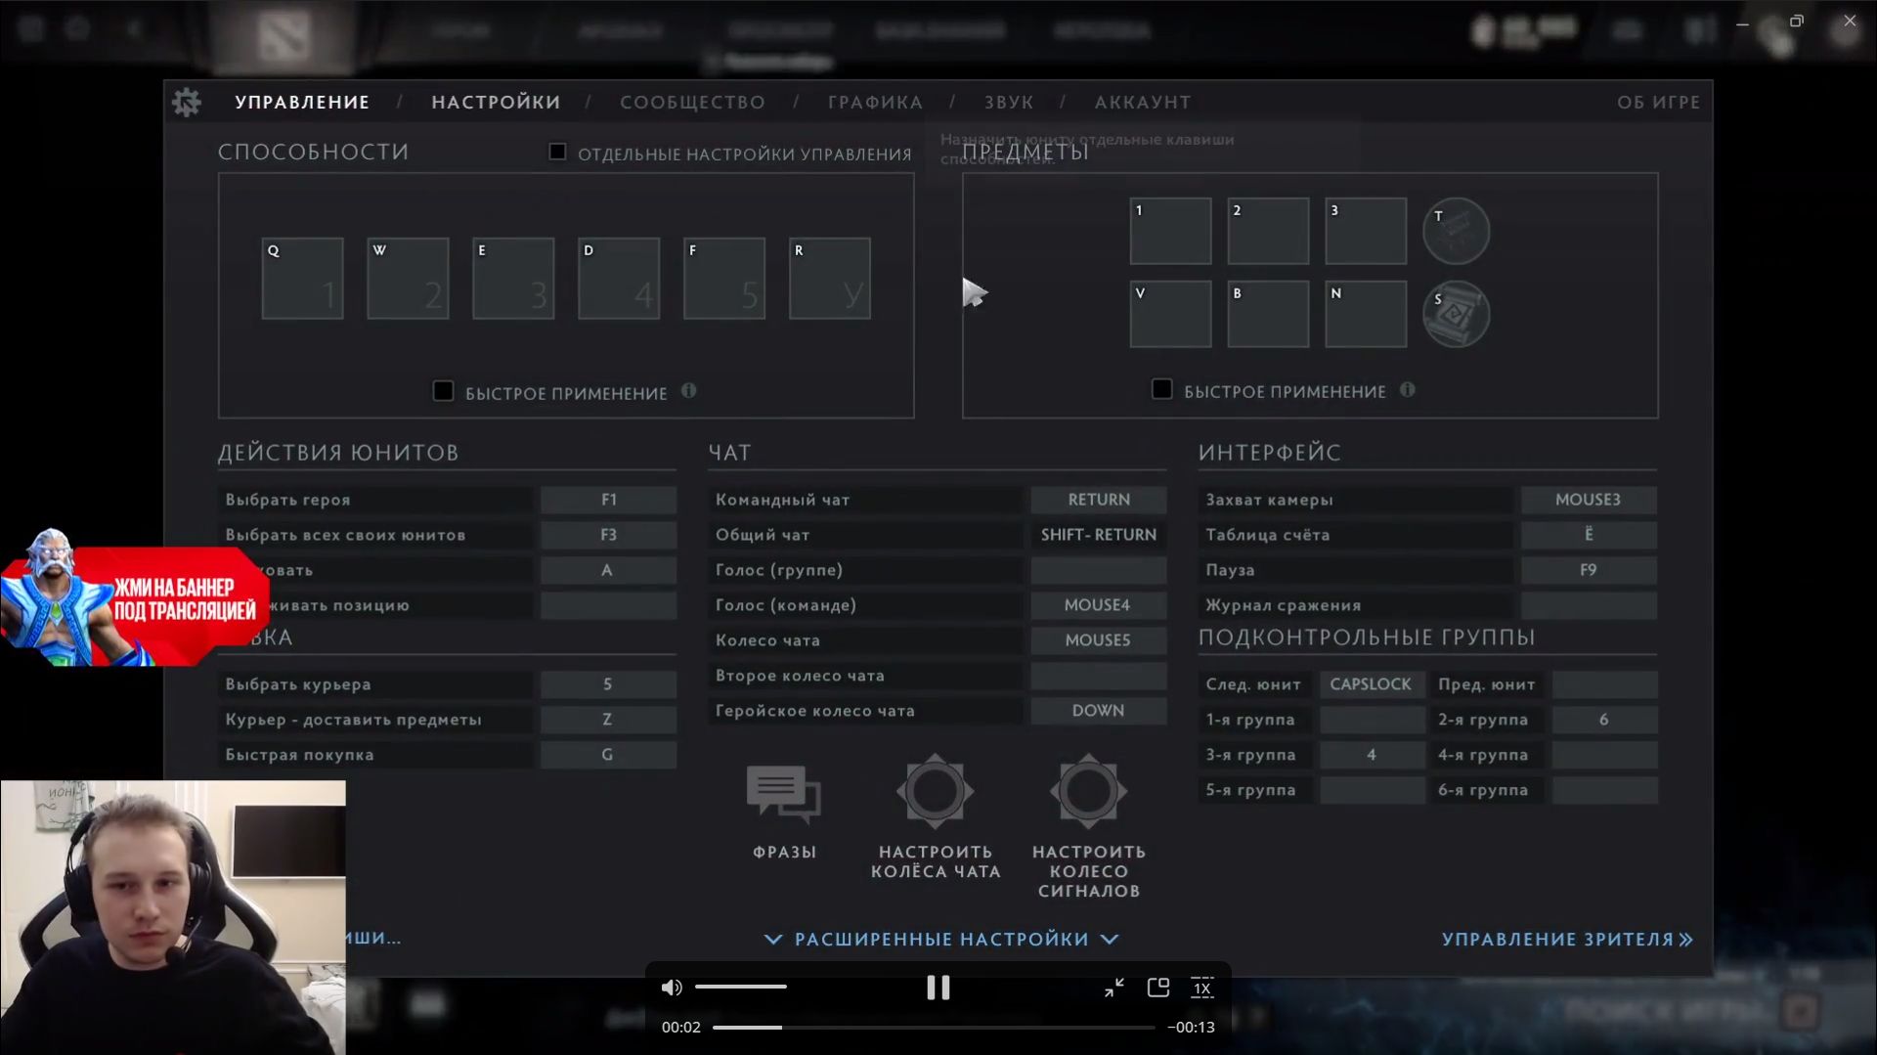Expand Расширенные настройки section

click(x=940, y=940)
